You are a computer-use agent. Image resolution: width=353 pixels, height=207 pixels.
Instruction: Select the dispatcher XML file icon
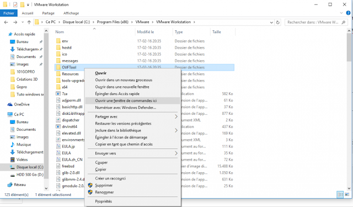click(x=58, y=120)
